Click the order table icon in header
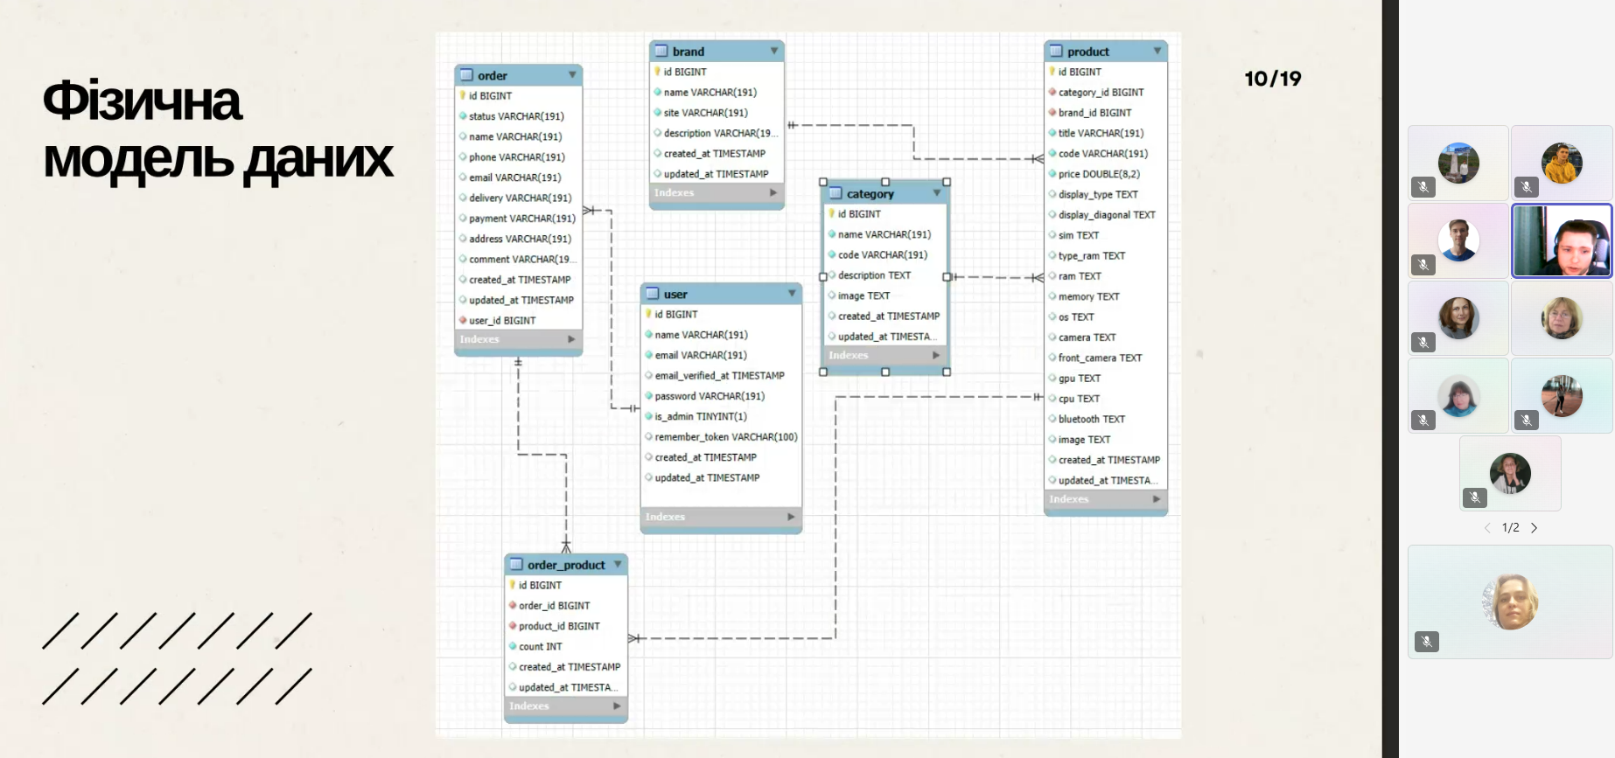This screenshot has height=758, width=1615. coord(467,75)
